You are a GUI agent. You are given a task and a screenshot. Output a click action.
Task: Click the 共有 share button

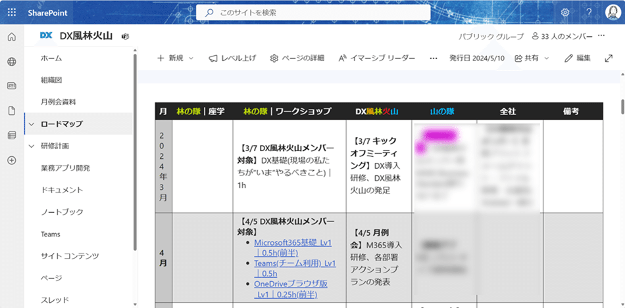pos(526,58)
